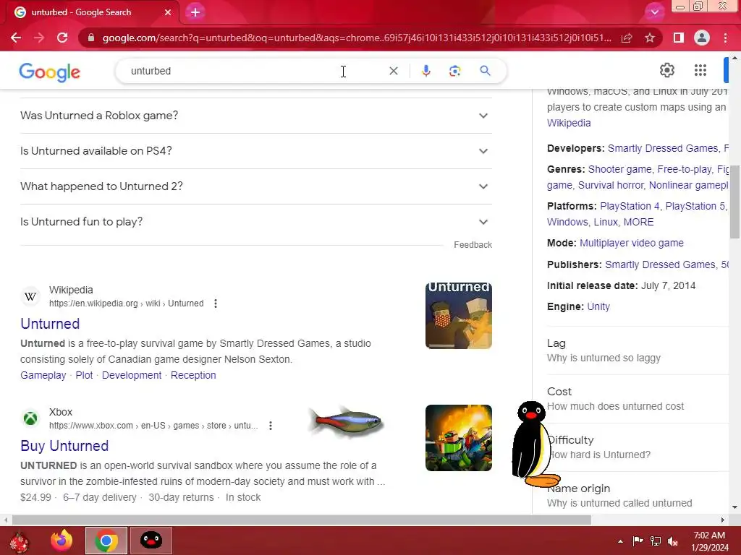This screenshot has width=741, height=555.
Task: Open the Chrome profile menu
Action: (702, 38)
